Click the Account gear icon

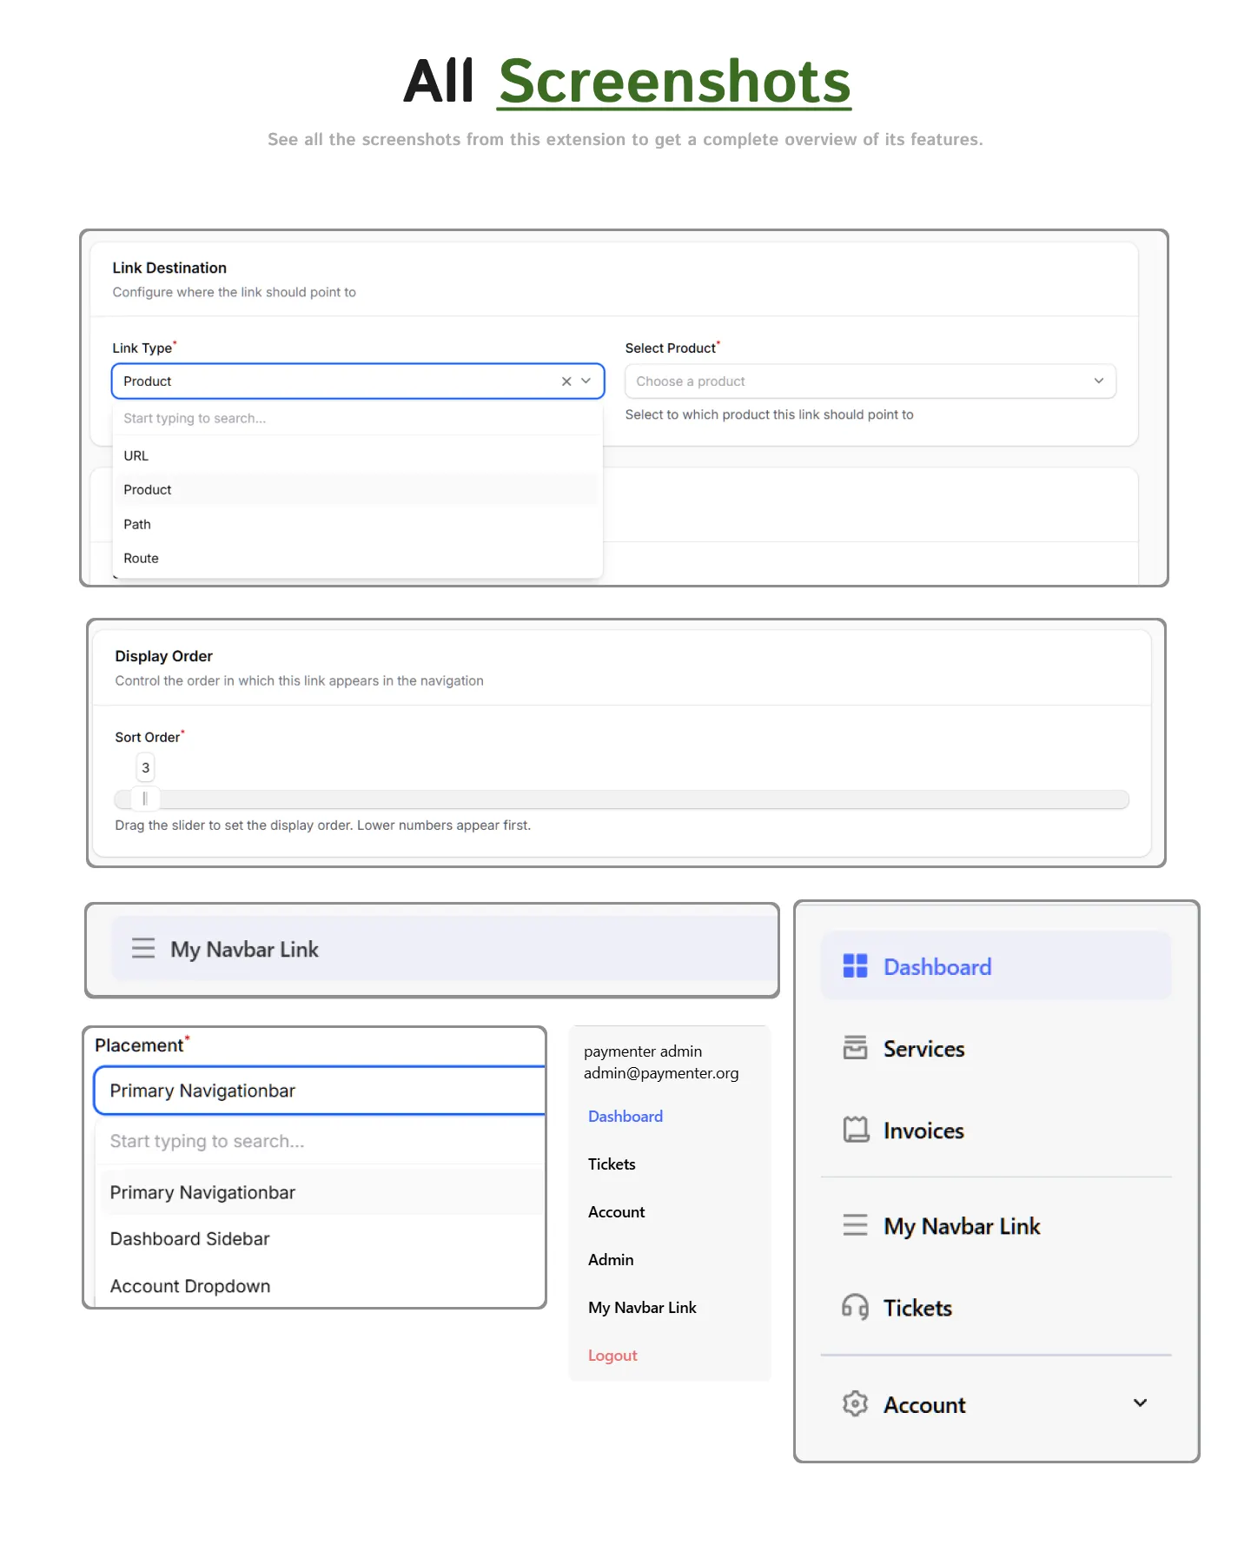click(x=855, y=1404)
